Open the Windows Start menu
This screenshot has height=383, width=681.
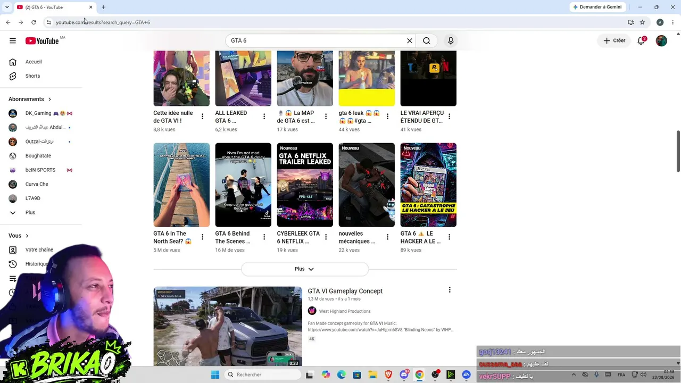[215, 374]
